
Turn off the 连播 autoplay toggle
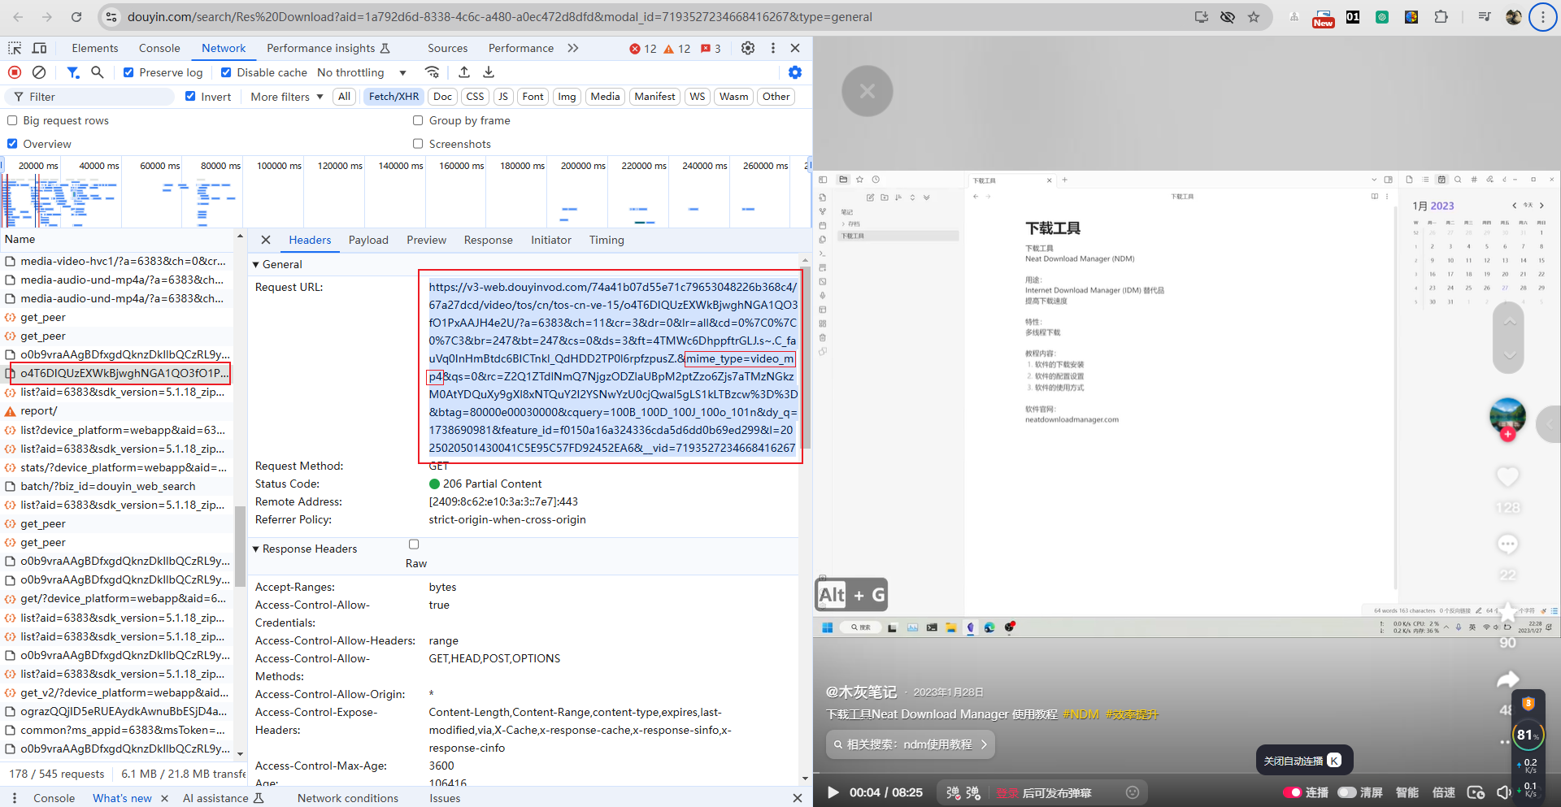coord(1292,792)
